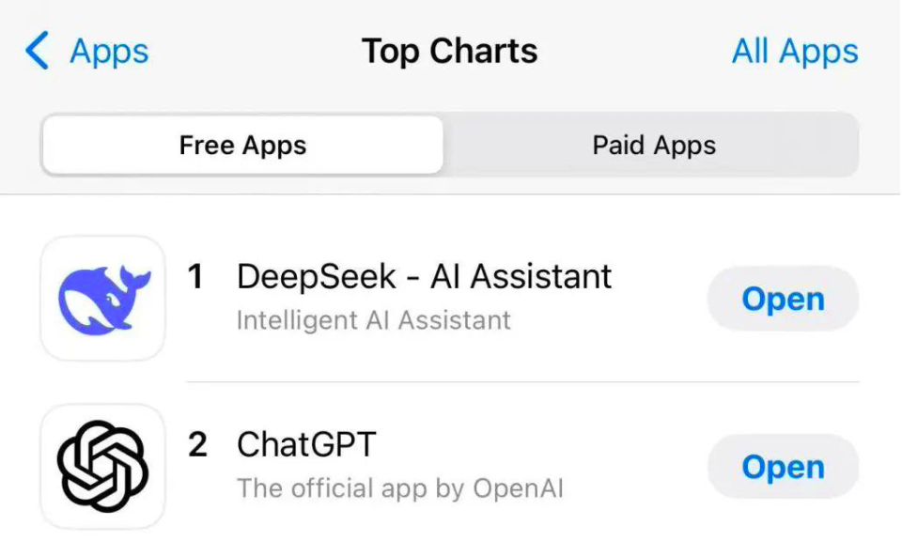Screen dimensions: 902x556
Task: Click the divider line between the two apps
Action: click(x=523, y=381)
